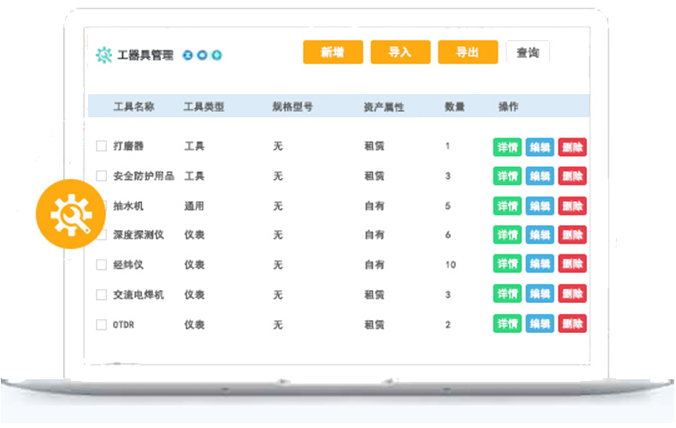Select the tool name 经纬仪
Viewport: 676px width, 428px height.
click(128, 265)
